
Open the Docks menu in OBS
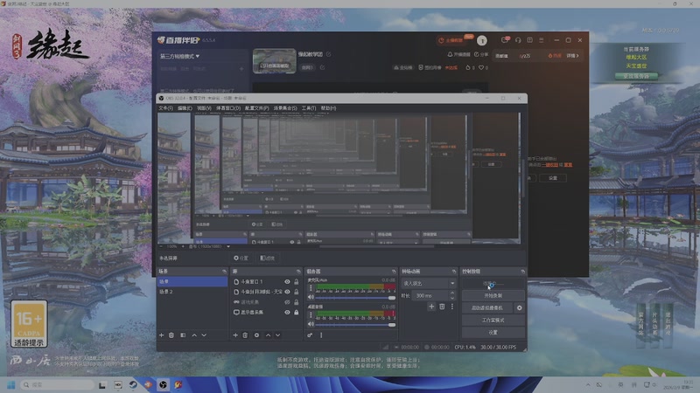coord(228,108)
